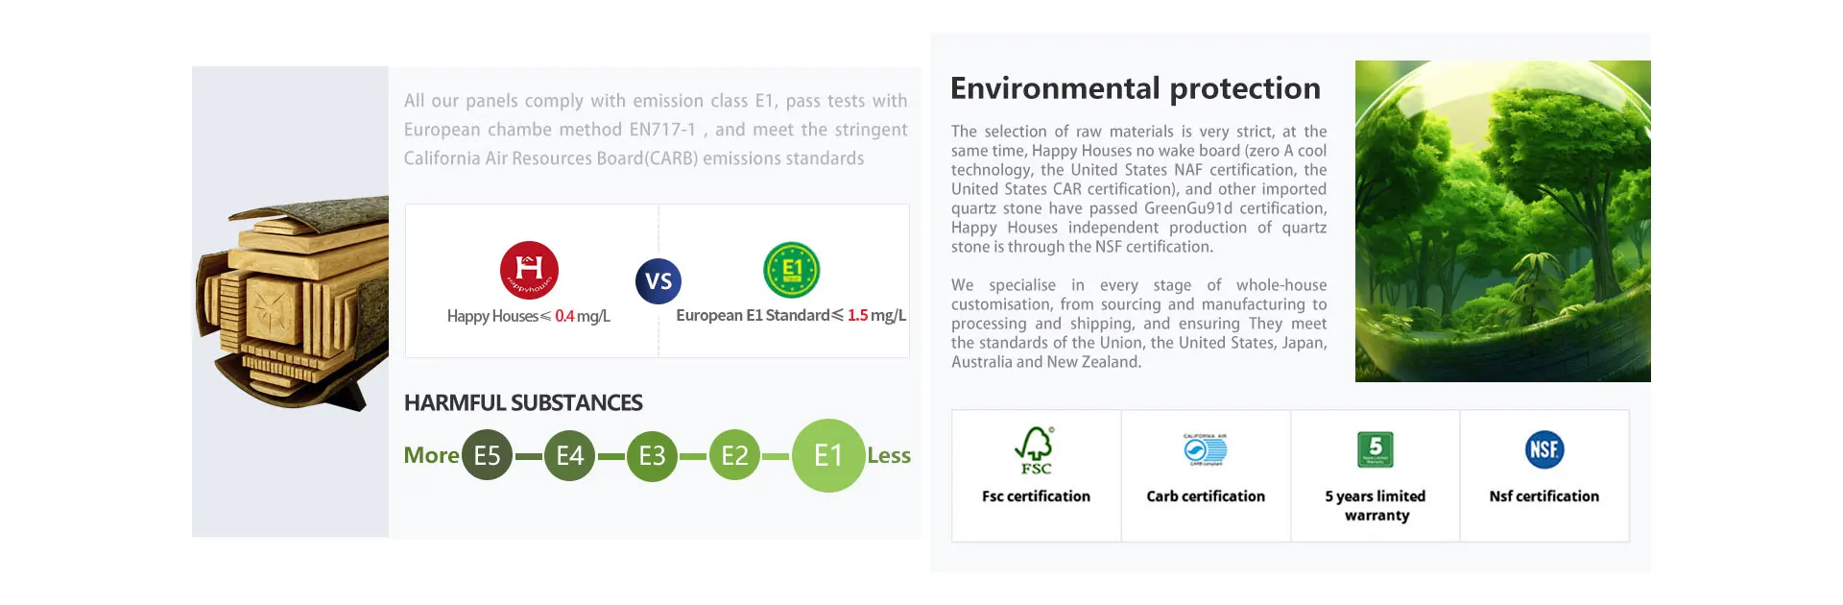
Task: Click the green European E1 badge icon
Action: (x=791, y=270)
